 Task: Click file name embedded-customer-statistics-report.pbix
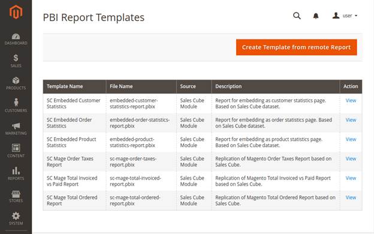tap(134, 104)
